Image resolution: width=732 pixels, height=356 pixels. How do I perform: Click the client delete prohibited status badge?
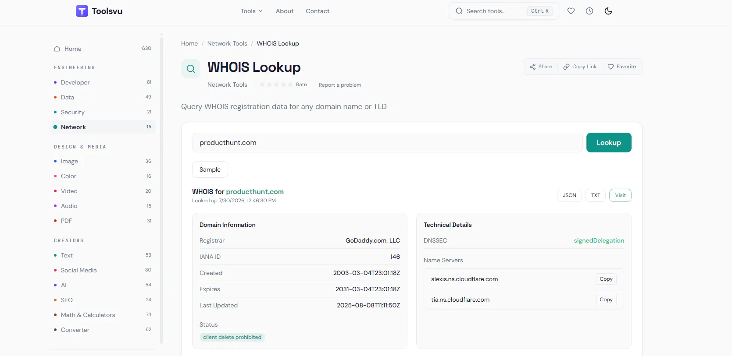tap(232, 337)
